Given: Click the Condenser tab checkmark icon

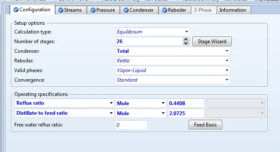Looking at the screenshot, I should (x=126, y=10).
